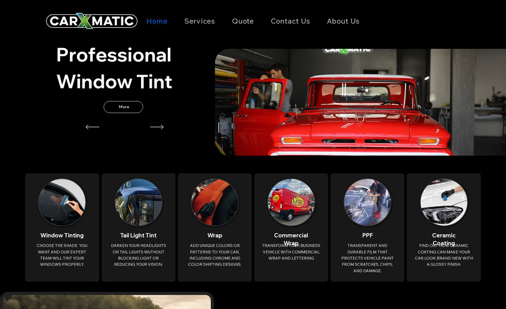Click the Ceramic Coating card
Viewport: 506px width, 309px height.
click(x=443, y=227)
